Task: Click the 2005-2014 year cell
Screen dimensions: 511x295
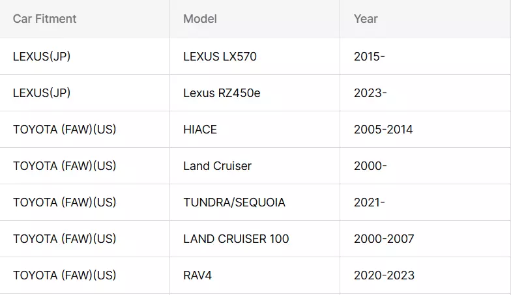Action: (x=425, y=129)
